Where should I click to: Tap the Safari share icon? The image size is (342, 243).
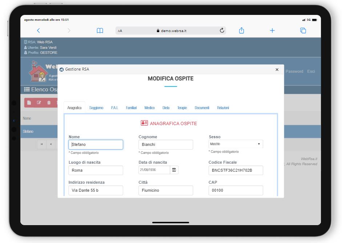click(x=241, y=31)
